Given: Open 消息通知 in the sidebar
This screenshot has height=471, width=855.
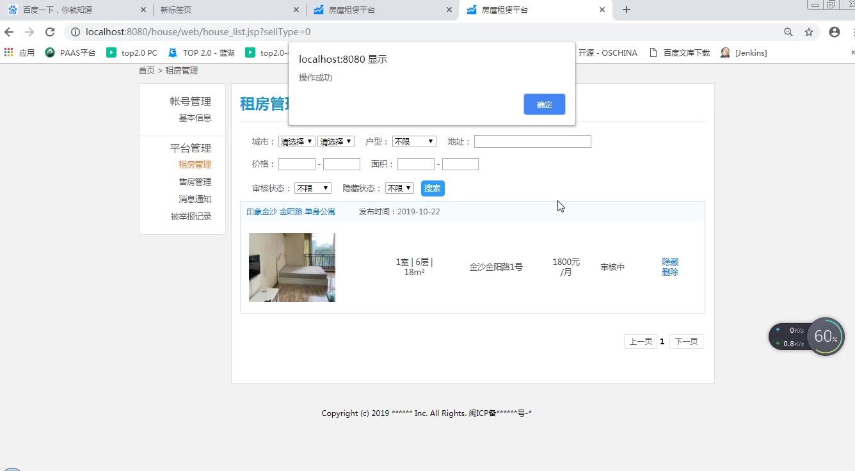Looking at the screenshot, I should (x=195, y=199).
